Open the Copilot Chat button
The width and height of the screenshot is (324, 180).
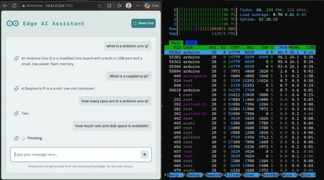click(x=152, y=6)
